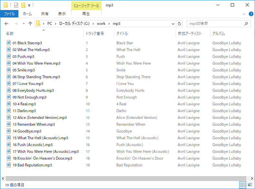Click the scrollbar right arrow
255x189 pixels.
pos(252,178)
